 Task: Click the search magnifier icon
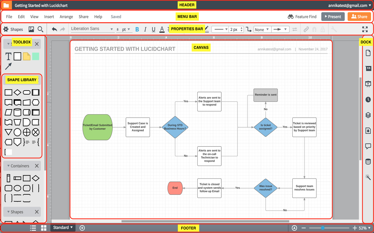pos(41,29)
